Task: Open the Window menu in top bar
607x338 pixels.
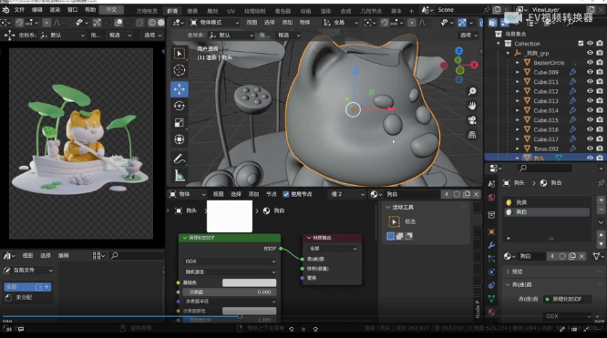Action: [72, 10]
